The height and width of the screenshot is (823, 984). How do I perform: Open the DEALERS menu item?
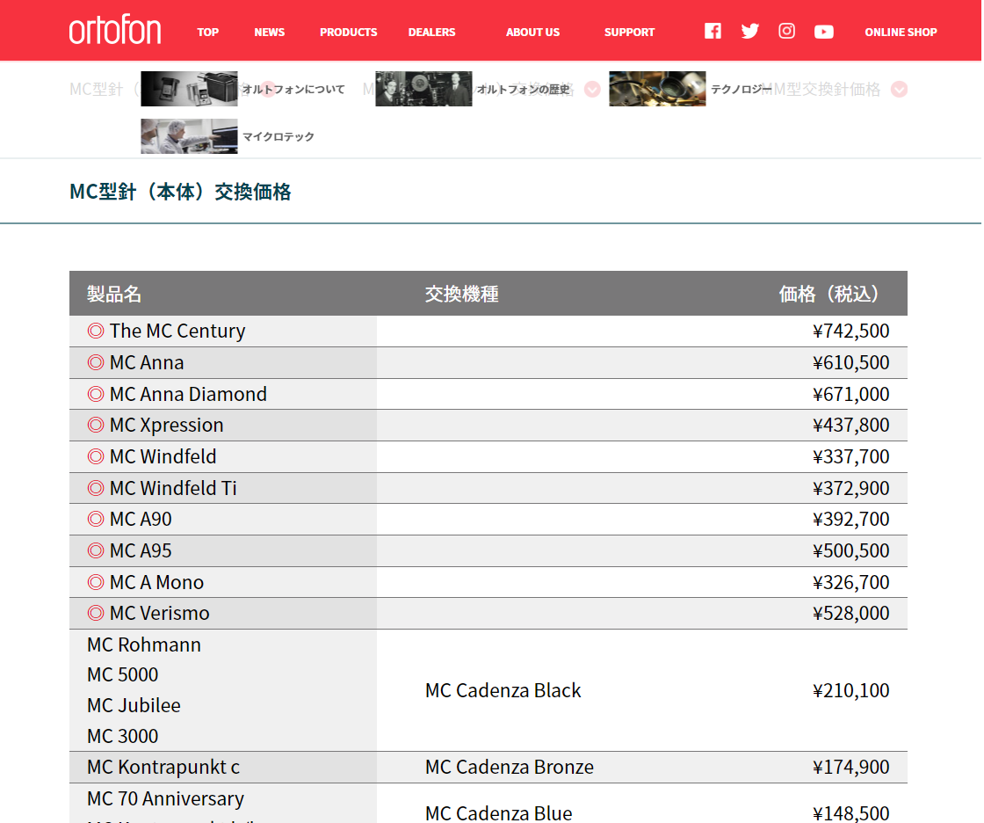pyautogui.click(x=431, y=32)
